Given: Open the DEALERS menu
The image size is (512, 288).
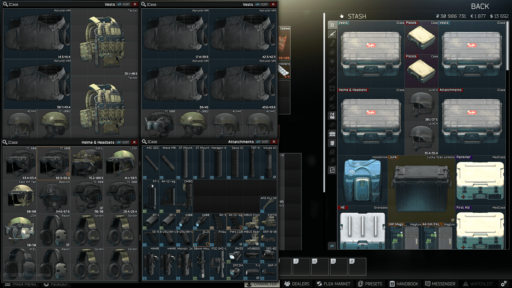Looking at the screenshot, I should click(297, 284).
